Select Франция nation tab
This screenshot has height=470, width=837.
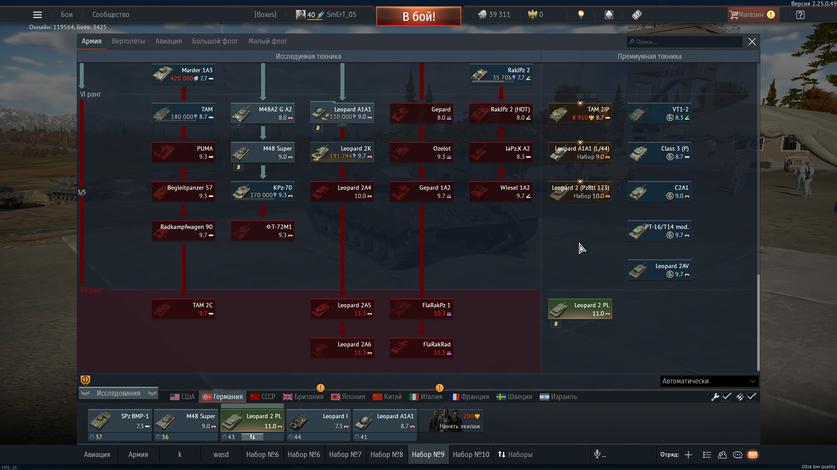coord(470,397)
